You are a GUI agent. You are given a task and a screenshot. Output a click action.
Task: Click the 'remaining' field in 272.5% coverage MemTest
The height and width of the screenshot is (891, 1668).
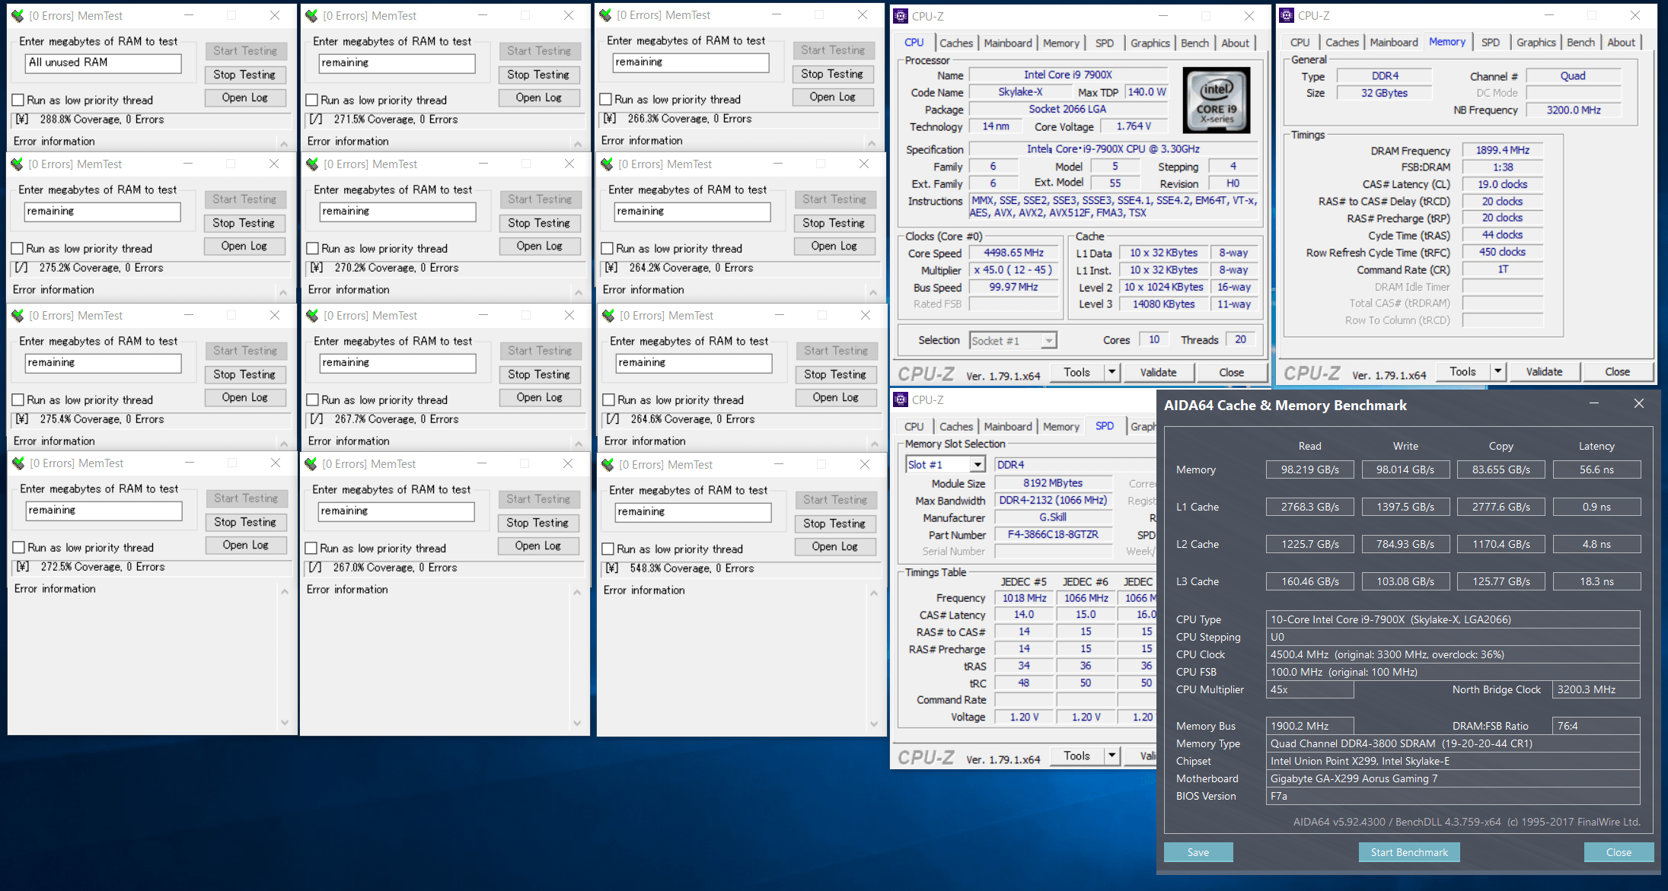(104, 511)
